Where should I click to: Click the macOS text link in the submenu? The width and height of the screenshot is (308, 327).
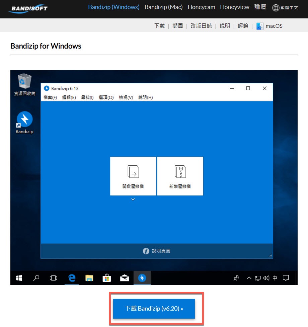tap(274, 26)
